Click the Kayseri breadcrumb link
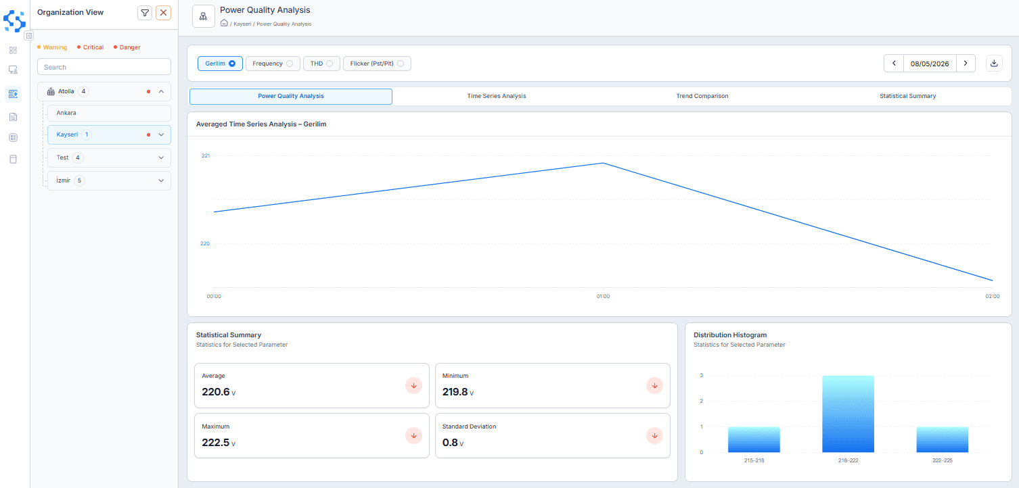The width and height of the screenshot is (1019, 488). (242, 24)
